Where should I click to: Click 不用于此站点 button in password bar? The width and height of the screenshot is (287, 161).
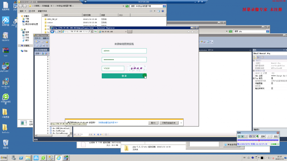168,123
